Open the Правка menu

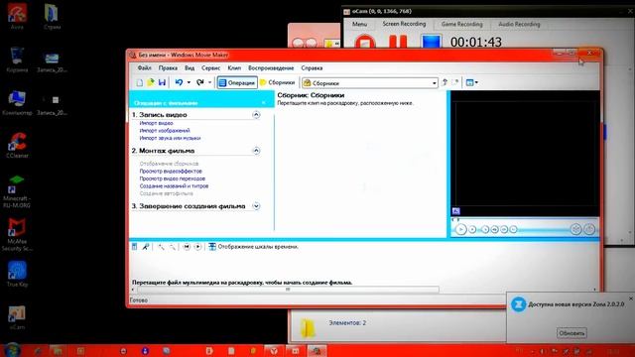(x=168, y=68)
